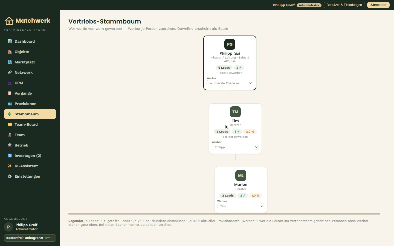Open Philipp's Werber dropdown "oberste Ebene"

click(230, 83)
